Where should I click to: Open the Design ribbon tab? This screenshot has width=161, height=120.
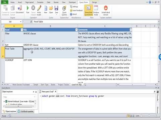tap(94, 2)
